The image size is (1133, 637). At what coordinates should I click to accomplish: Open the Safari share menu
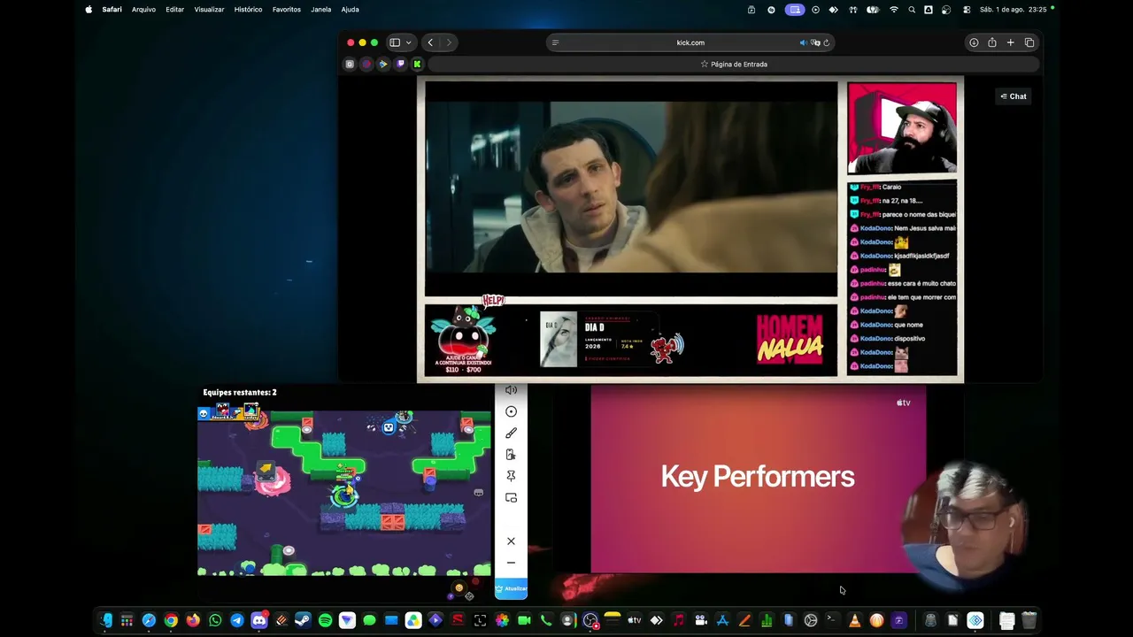point(992,42)
